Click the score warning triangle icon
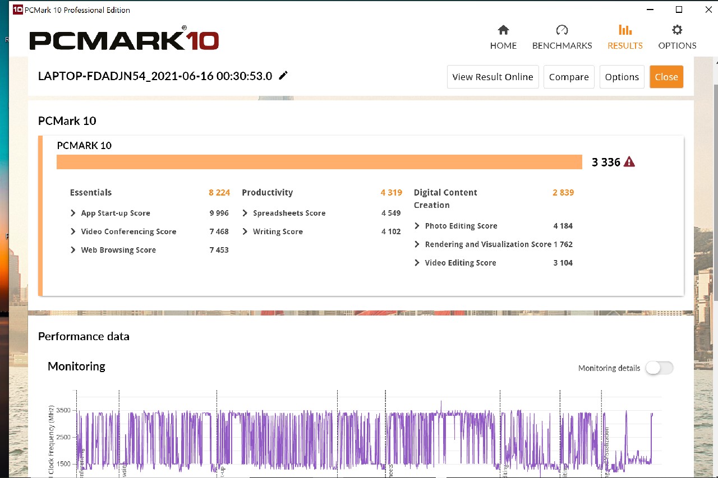 click(629, 162)
